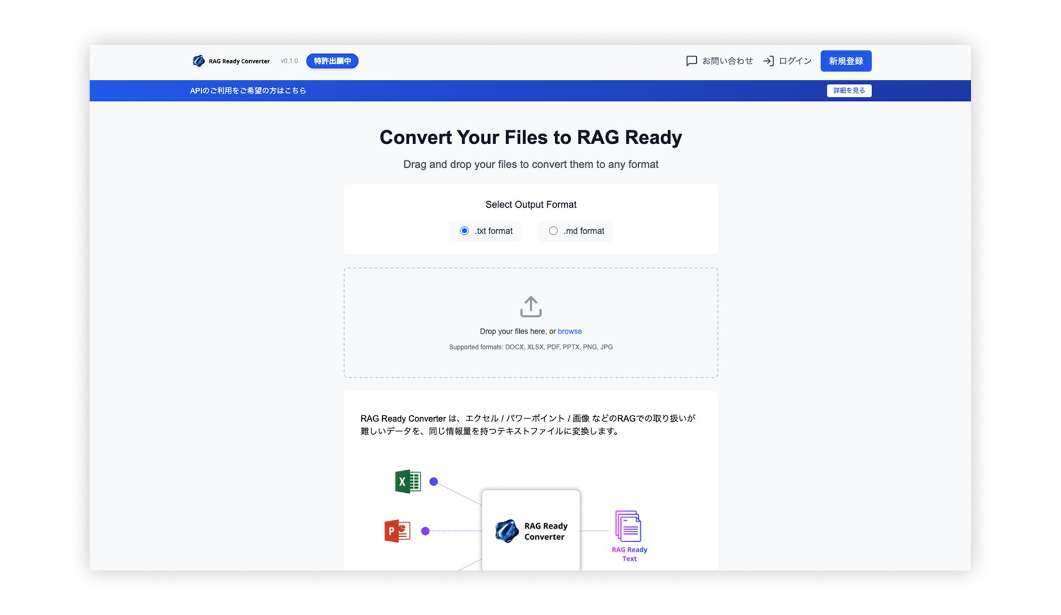Screen dimensions: 1061x615
Task: Click the swirl logo inside the diagram card
Action: (506, 531)
